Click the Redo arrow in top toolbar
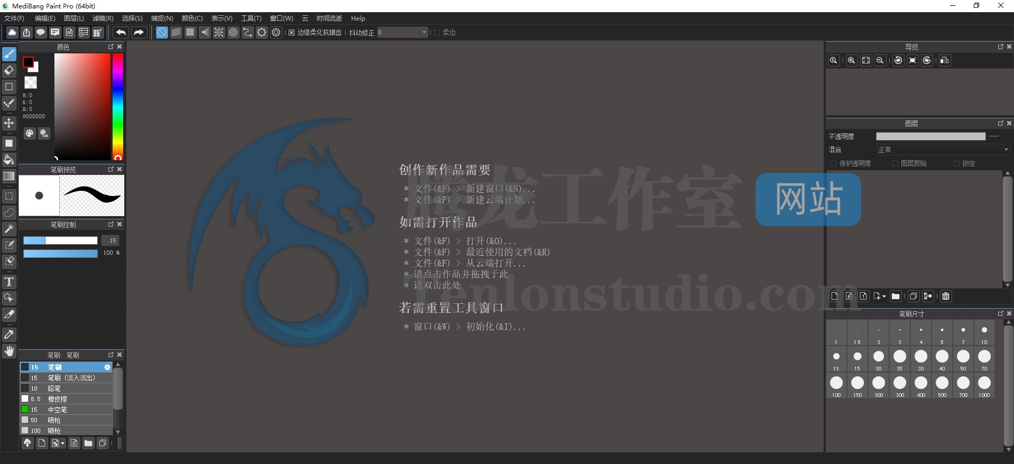The image size is (1014, 464). pyautogui.click(x=139, y=32)
